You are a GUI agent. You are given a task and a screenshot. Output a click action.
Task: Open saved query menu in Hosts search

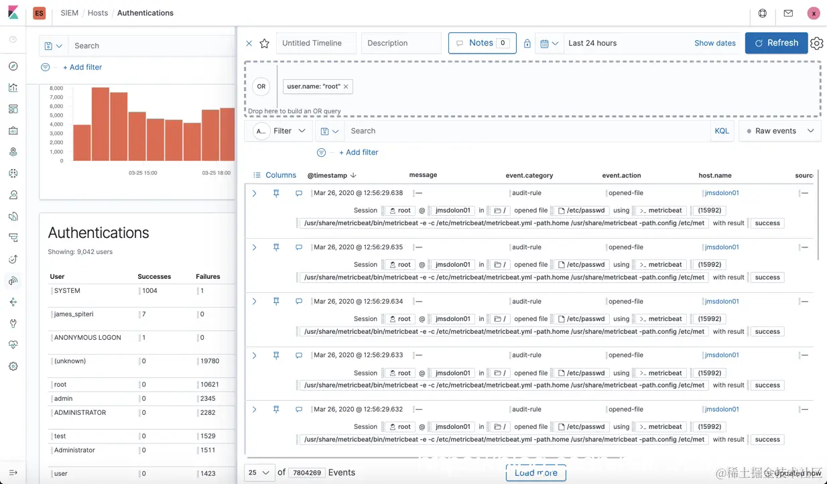(x=53, y=46)
